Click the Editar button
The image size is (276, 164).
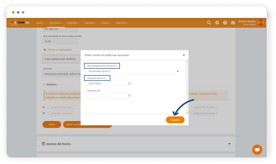pos(52,125)
